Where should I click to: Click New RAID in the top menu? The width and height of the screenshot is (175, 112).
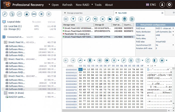coord(82,5)
